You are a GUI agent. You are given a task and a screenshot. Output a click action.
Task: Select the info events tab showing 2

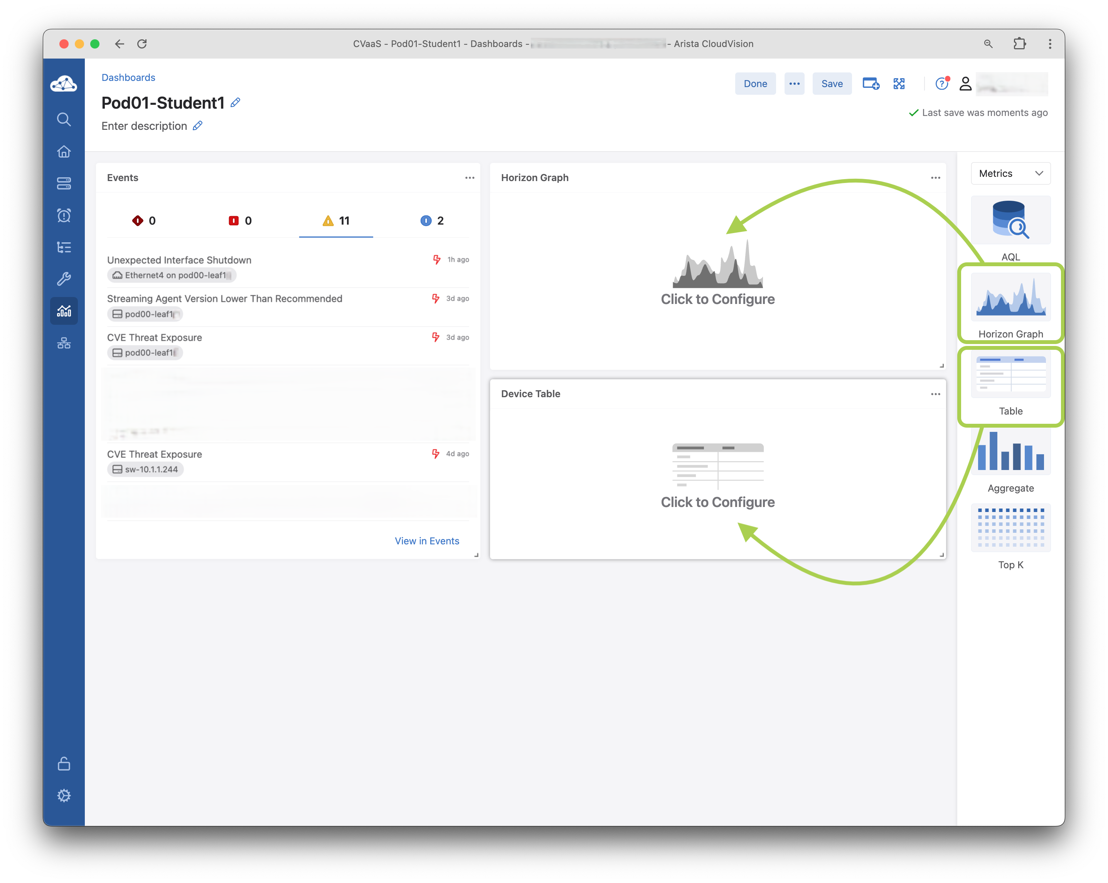[432, 221]
